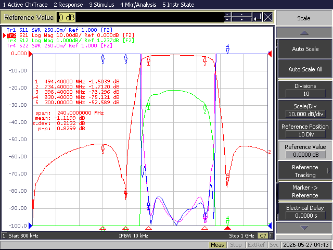This screenshot has height=250, width=333.
Task: Open the Instr State menu
Action: click(178, 5)
